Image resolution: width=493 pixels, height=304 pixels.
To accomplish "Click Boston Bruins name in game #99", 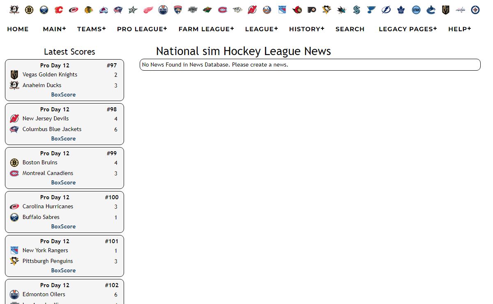I will click(40, 162).
